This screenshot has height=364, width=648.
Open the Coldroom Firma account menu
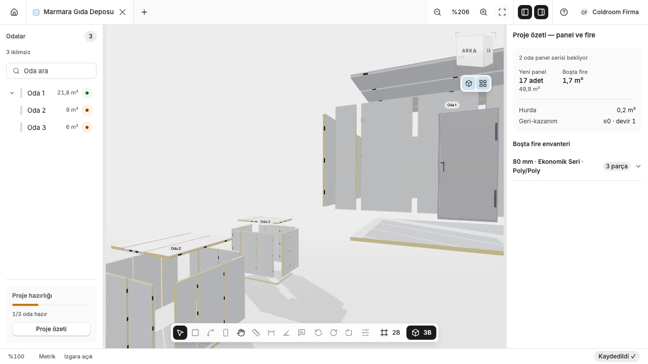coord(610,12)
